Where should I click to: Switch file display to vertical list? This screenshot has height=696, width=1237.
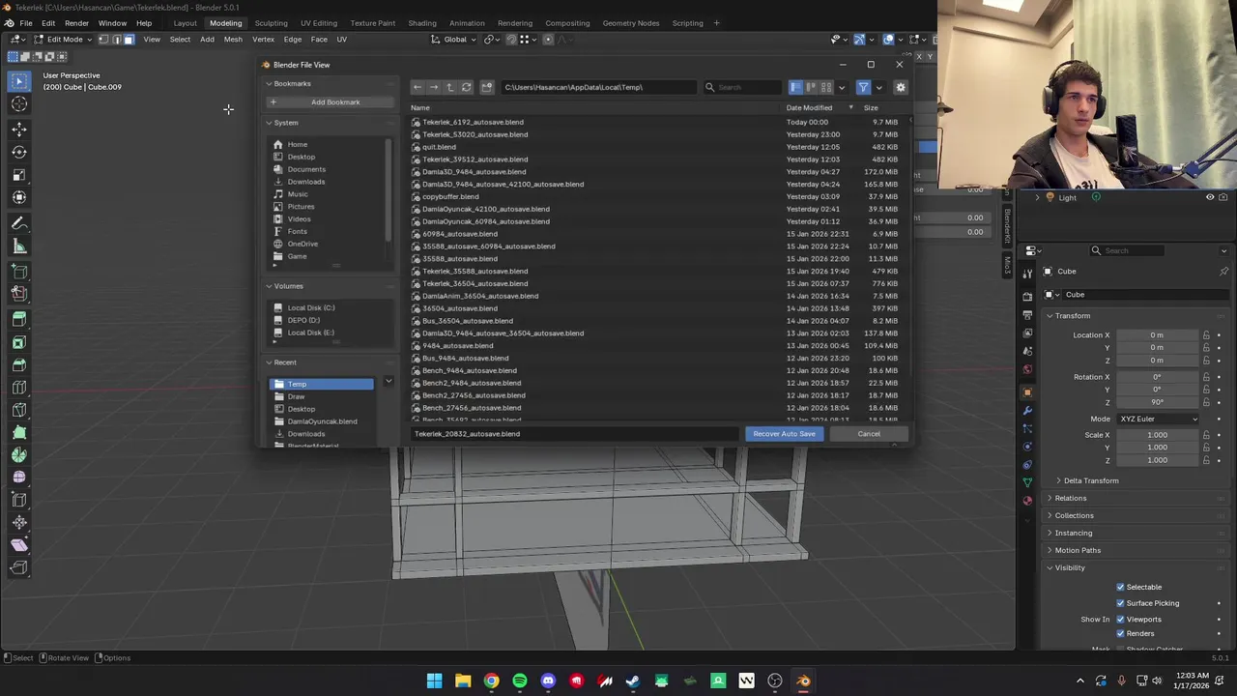click(x=795, y=87)
